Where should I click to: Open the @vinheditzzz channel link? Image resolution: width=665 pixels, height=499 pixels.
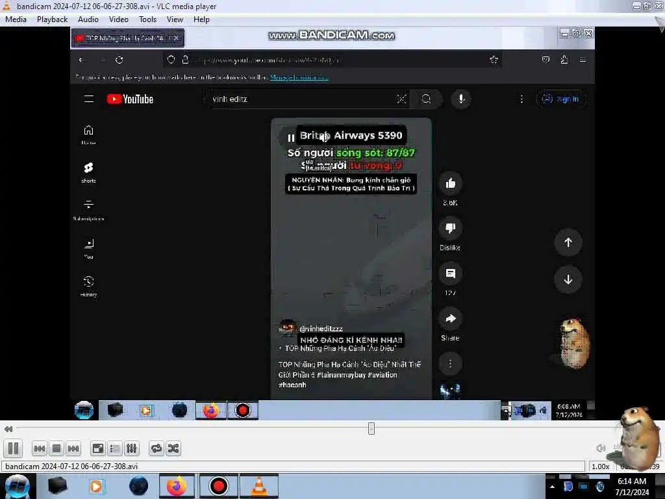click(321, 329)
